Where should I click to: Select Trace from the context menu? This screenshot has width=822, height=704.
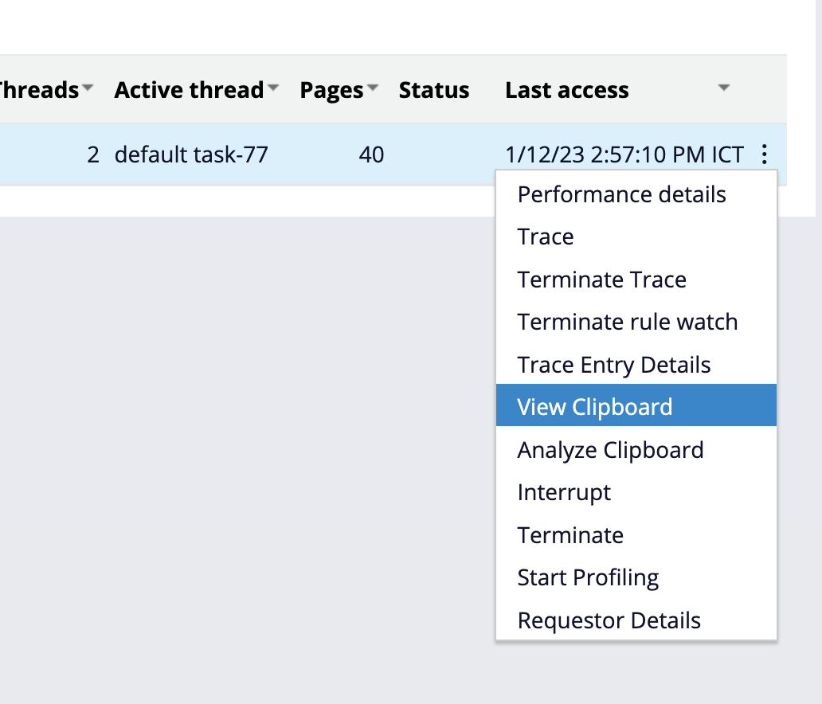click(545, 237)
